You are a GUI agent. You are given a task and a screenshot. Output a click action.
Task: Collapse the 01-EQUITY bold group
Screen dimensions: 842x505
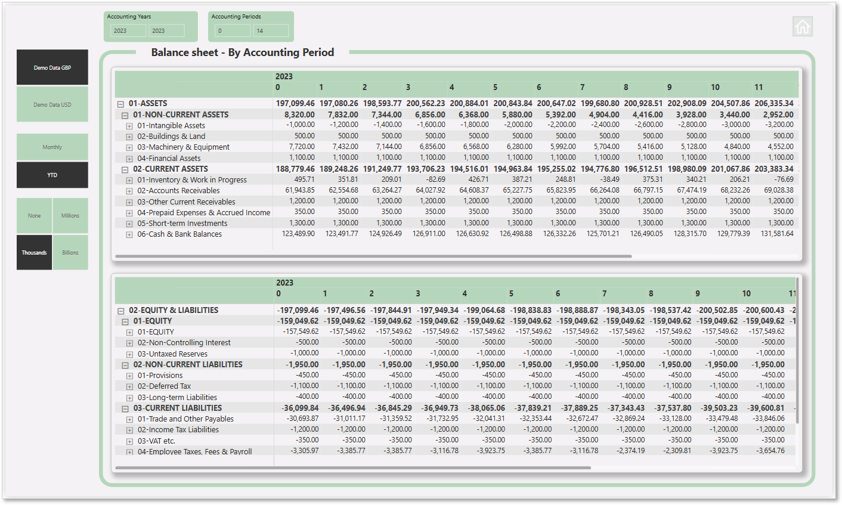(125, 321)
